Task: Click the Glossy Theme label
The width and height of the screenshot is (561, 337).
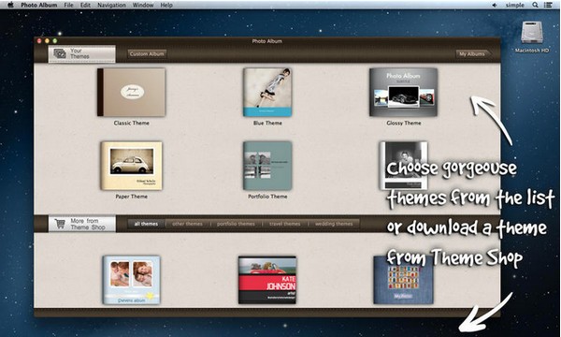Action: [404, 123]
